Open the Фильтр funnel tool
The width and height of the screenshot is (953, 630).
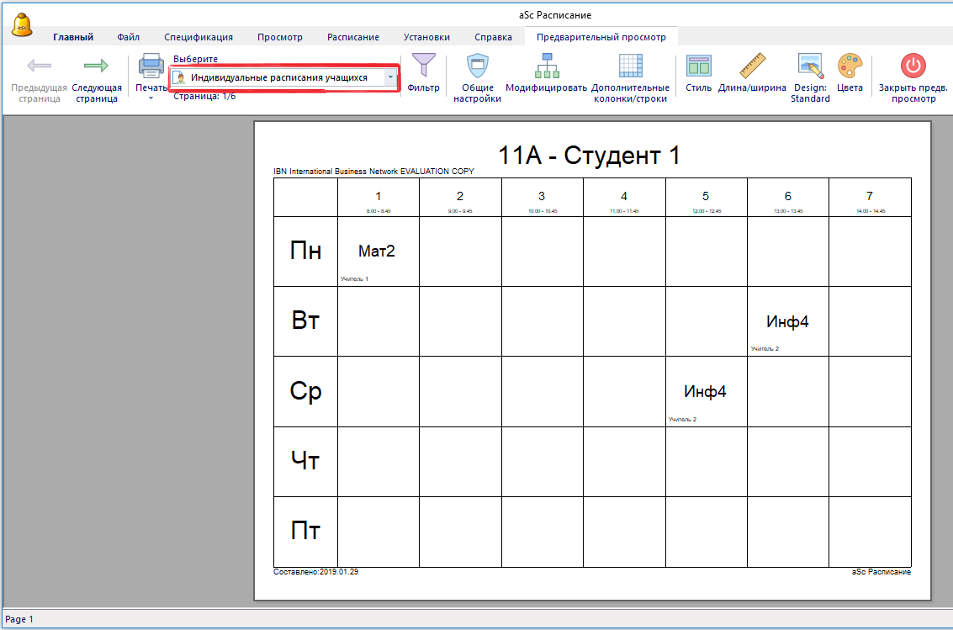pos(423,66)
